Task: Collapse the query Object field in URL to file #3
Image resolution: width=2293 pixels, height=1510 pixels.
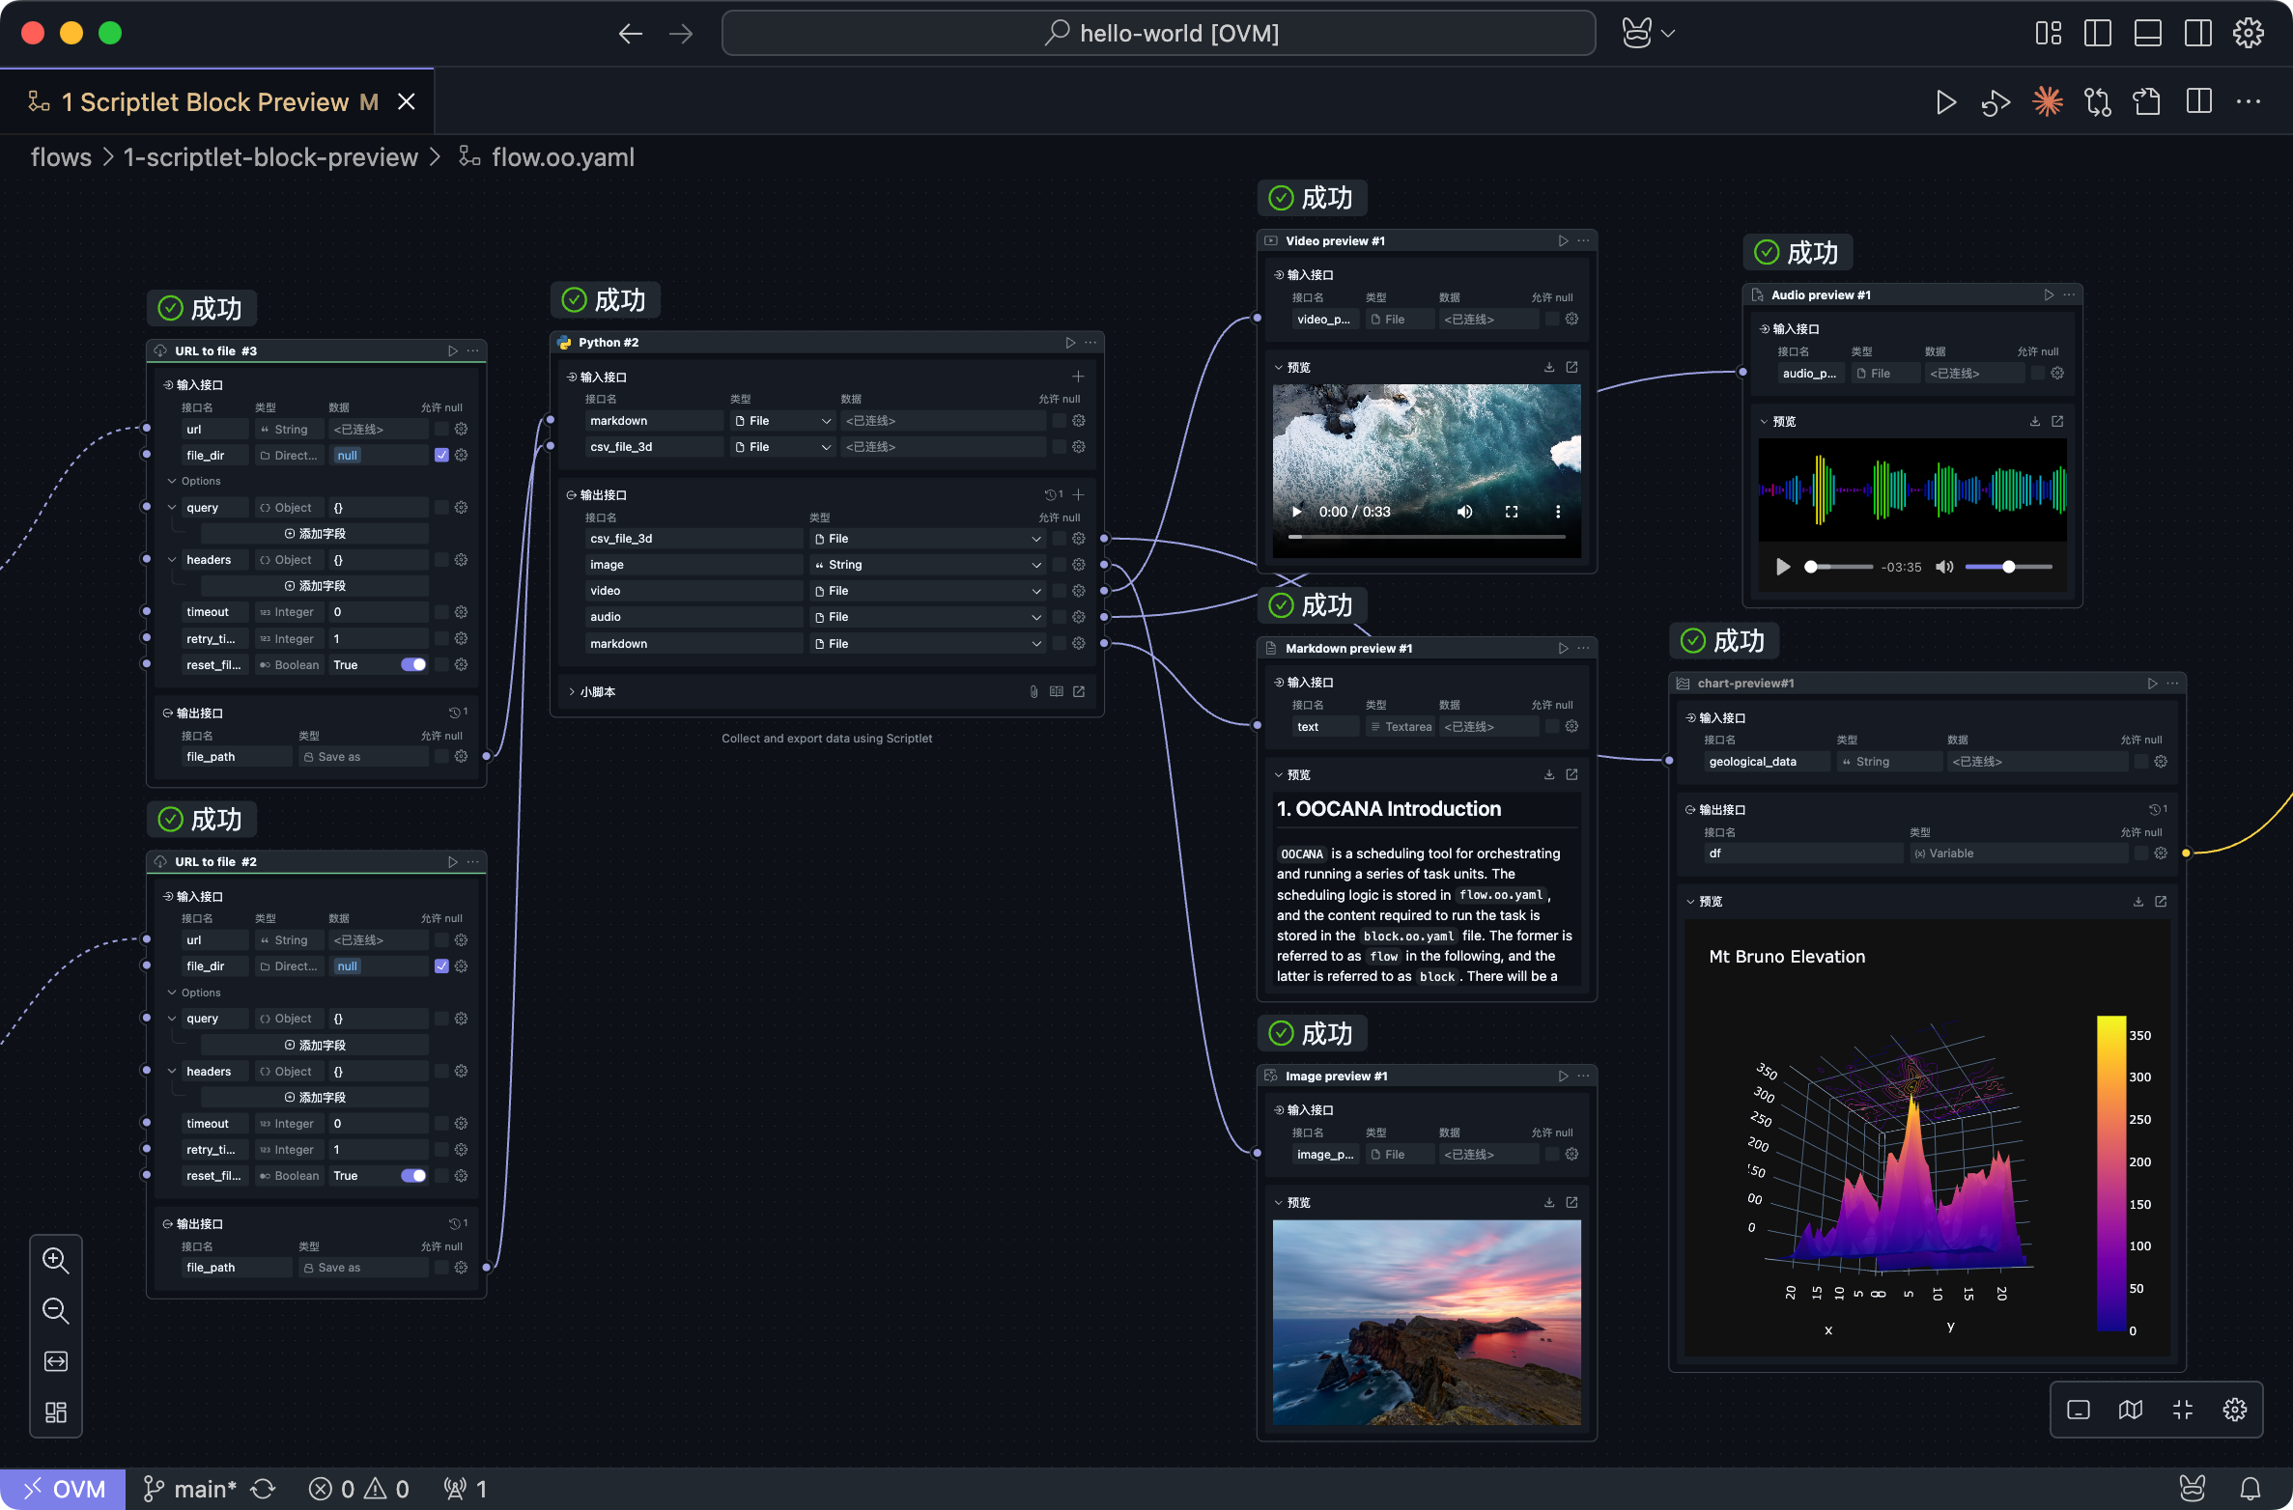Action: pyautogui.click(x=172, y=508)
